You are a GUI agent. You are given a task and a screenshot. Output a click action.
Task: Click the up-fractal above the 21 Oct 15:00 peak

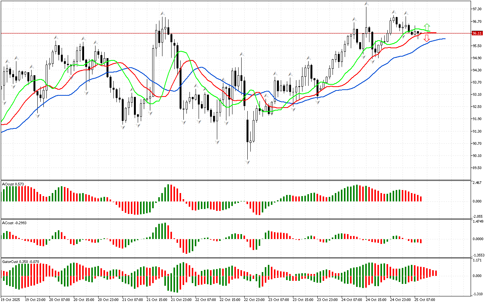click(x=163, y=14)
